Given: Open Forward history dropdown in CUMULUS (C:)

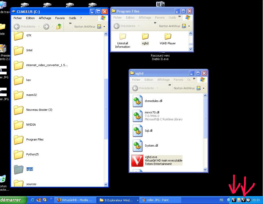Looking at the screenshot, I should (52, 27).
